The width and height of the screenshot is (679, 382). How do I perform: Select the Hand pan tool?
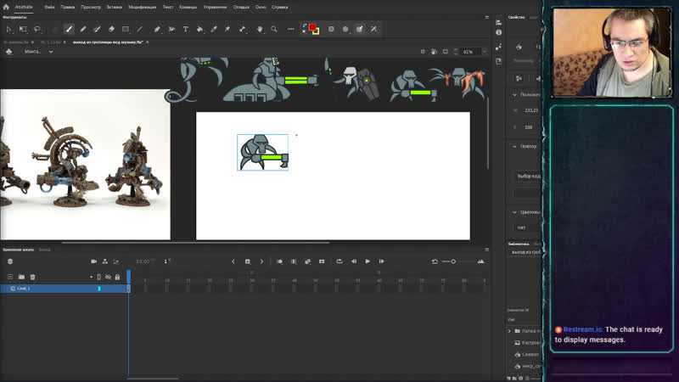tap(258, 29)
